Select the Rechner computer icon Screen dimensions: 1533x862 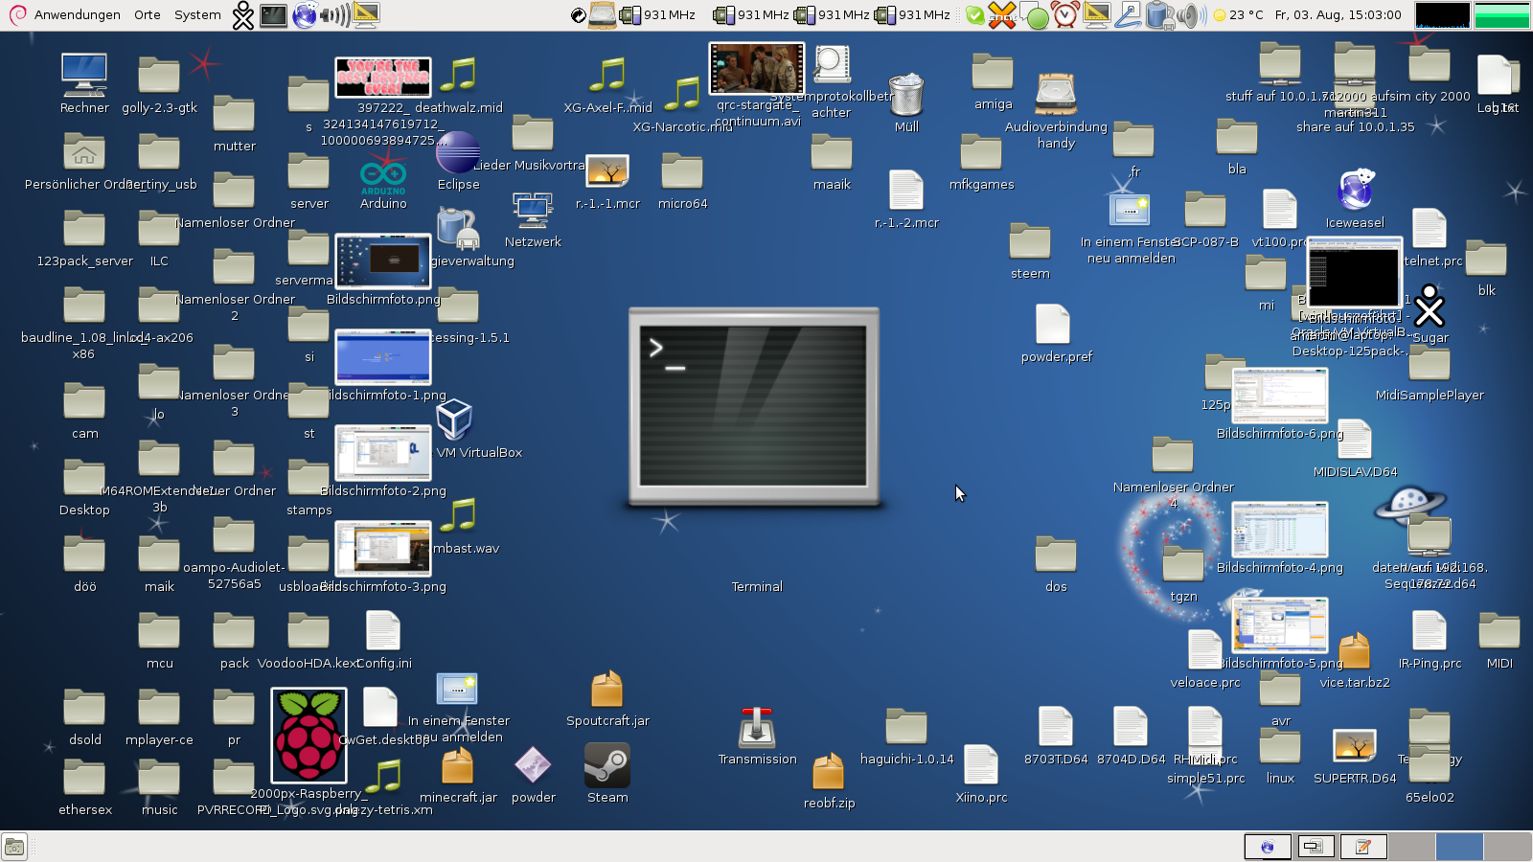[x=84, y=77]
